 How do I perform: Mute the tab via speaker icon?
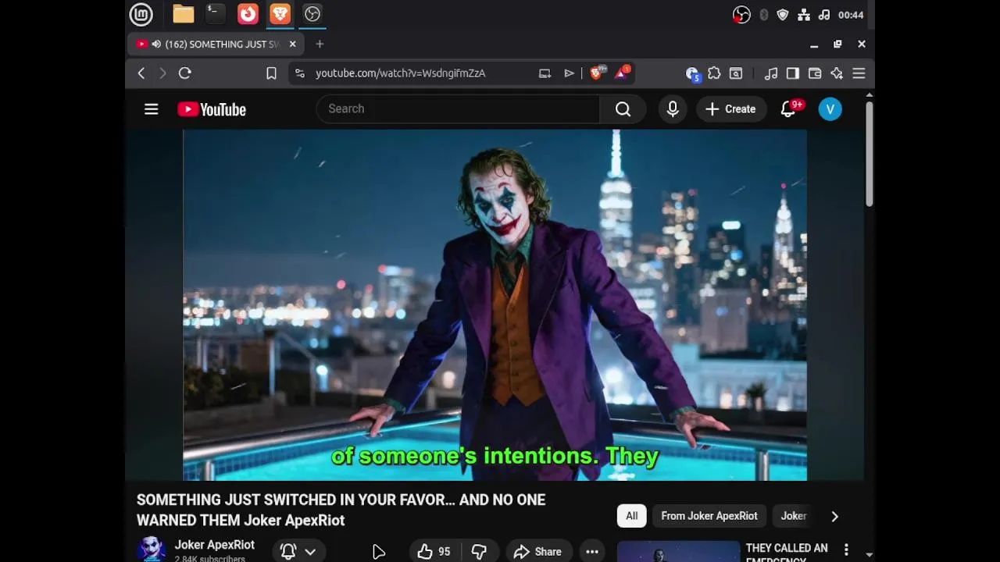coord(156,44)
